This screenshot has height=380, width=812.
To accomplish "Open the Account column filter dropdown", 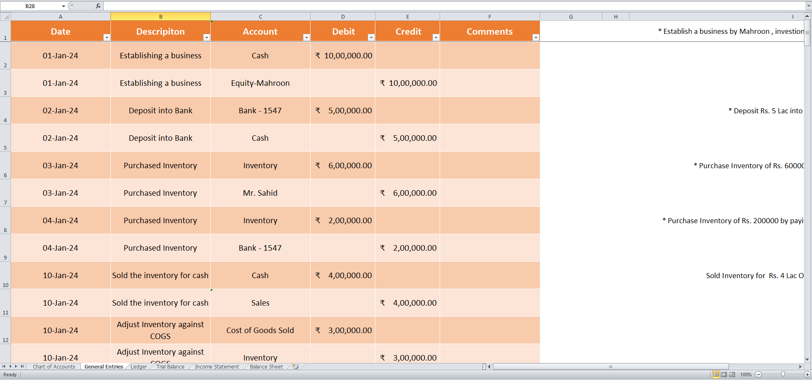I will click(x=306, y=38).
